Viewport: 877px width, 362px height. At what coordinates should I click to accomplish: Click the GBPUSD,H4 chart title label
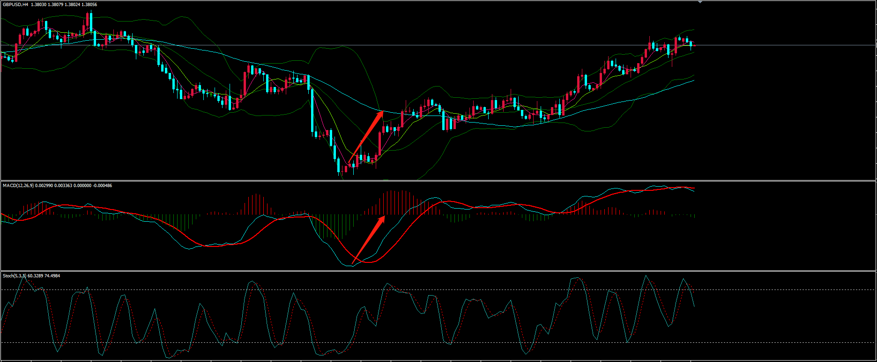(x=15, y=4)
